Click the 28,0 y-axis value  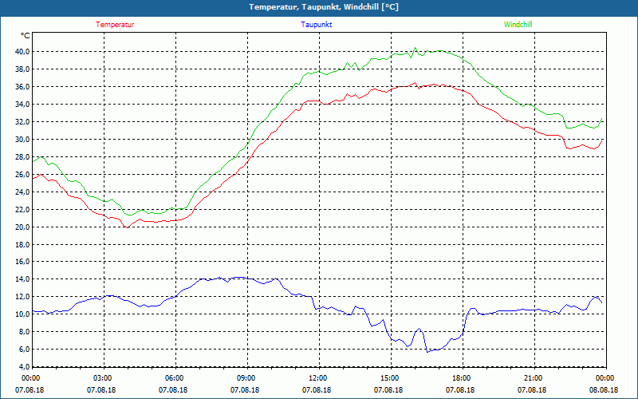point(22,156)
